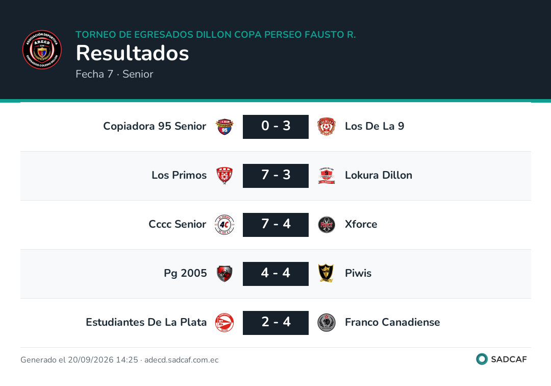
Task: Open the 7 - 4 score box
Action: tap(276, 225)
